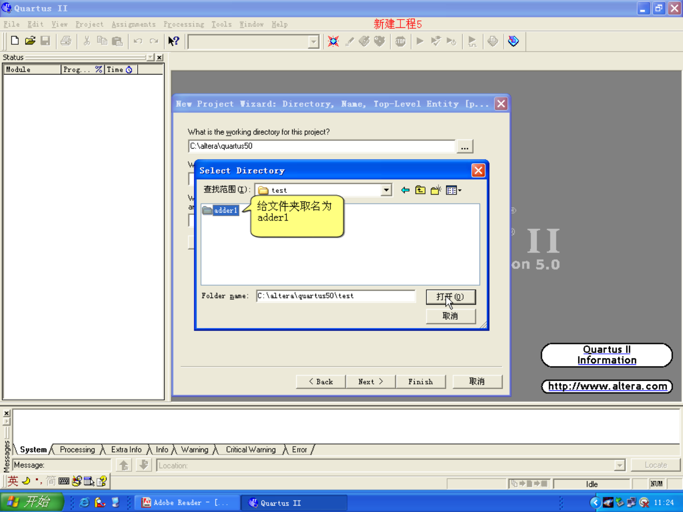Click the browse ... button for working directory
The image size is (683, 512).
tap(464, 147)
